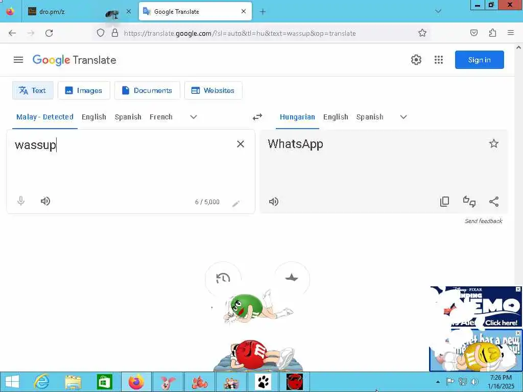The height and width of the screenshot is (392, 523).
Task: Open translation History
Action: pyautogui.click(x=223, y=279)
